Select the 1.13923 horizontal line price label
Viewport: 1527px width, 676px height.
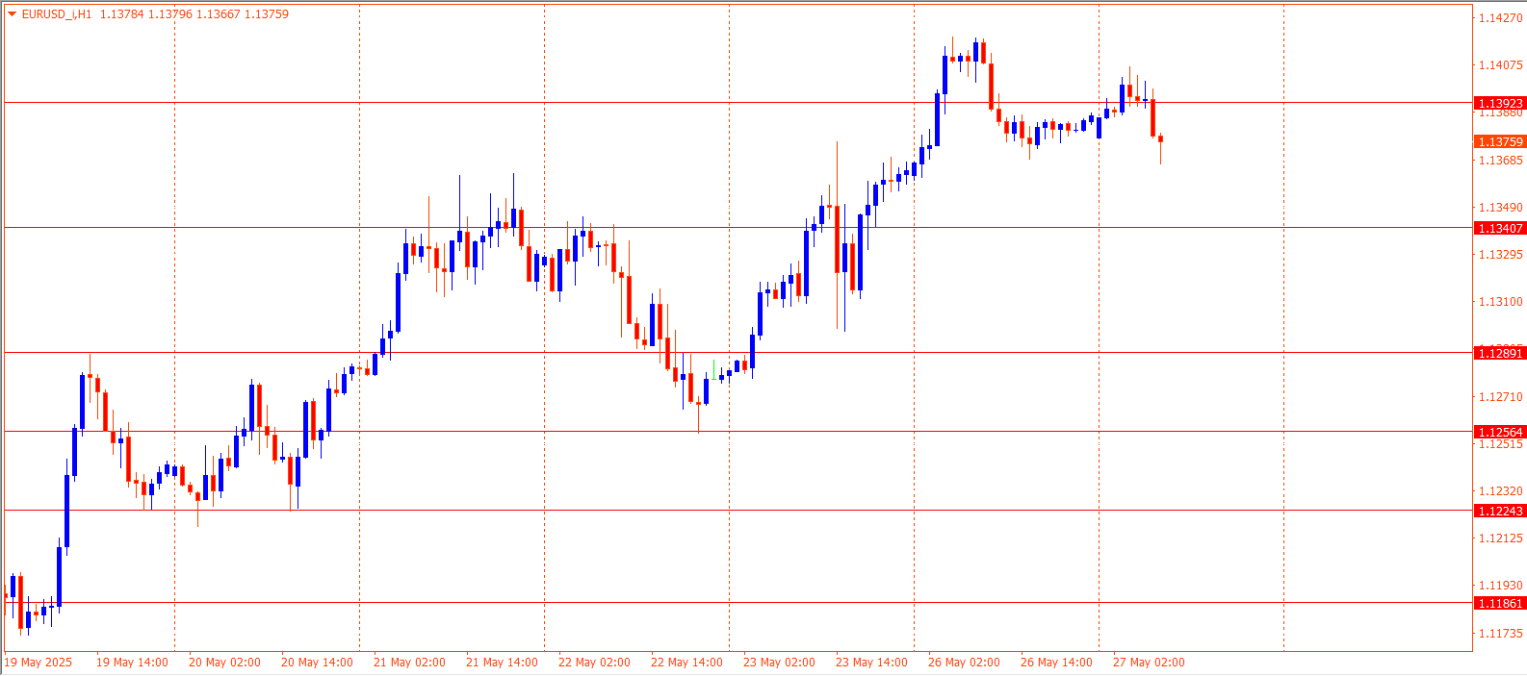pos(1500,103)
